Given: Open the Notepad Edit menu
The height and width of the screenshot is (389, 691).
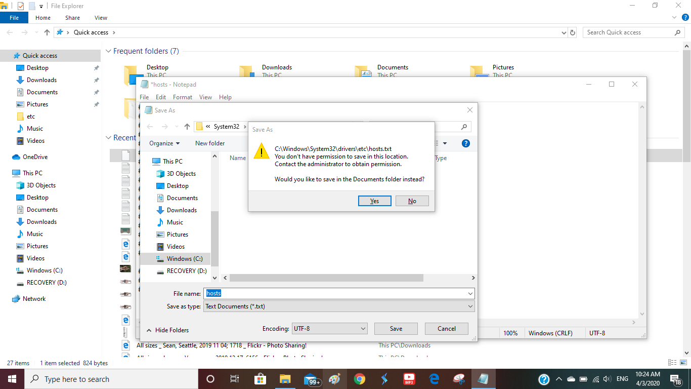Looking at the screenshot, I should click(161, 97).
